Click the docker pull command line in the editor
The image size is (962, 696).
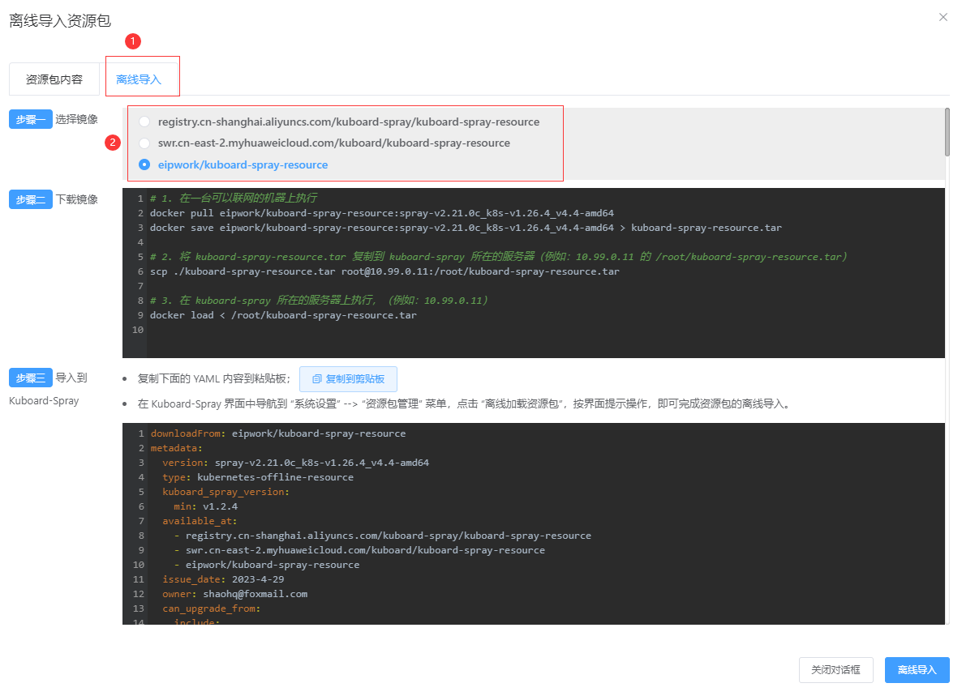[381, 213]
